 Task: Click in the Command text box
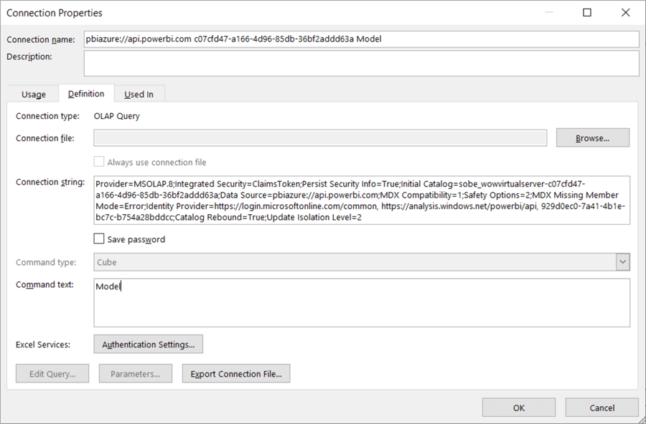(x=361, y=303)
